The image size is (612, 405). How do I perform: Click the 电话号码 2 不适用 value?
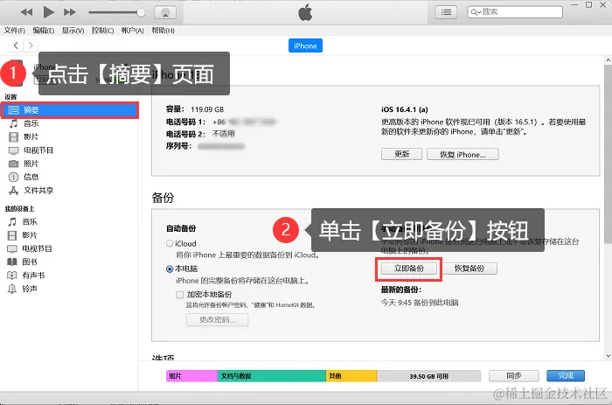[224, 134]
